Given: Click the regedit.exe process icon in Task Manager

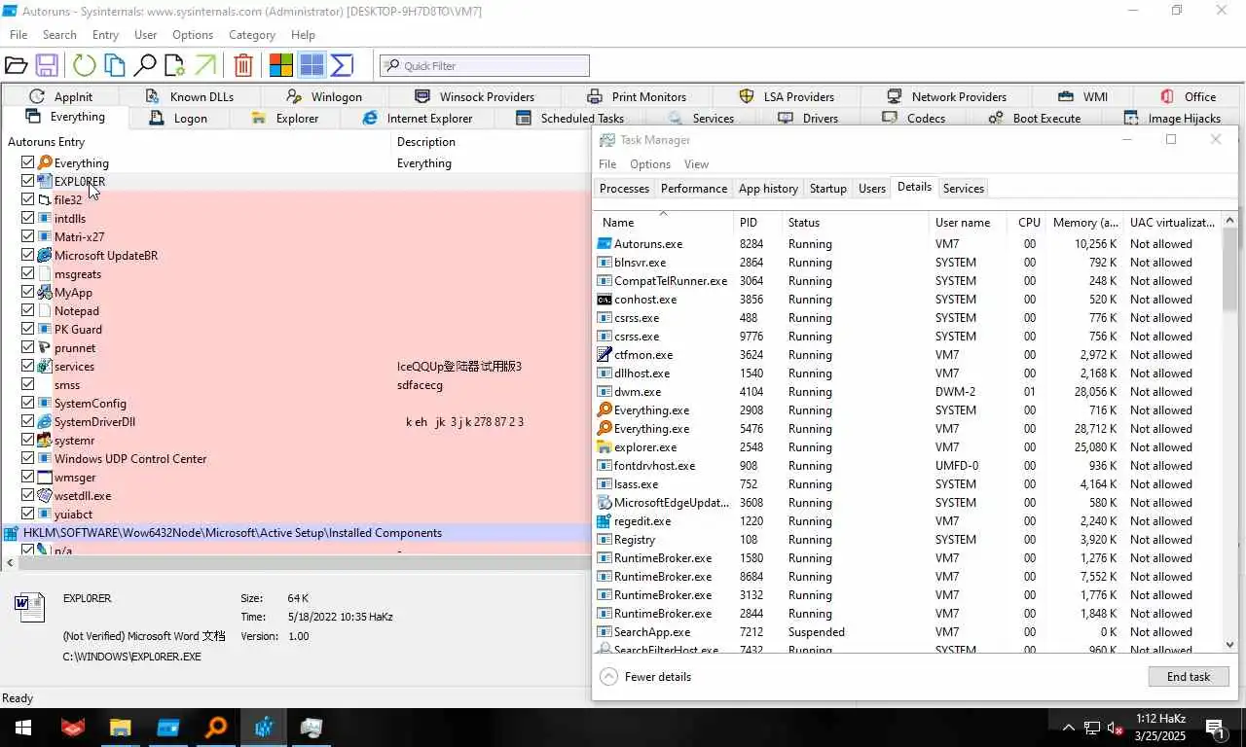Looking at the screenshot, I should (x=605, y=521).
